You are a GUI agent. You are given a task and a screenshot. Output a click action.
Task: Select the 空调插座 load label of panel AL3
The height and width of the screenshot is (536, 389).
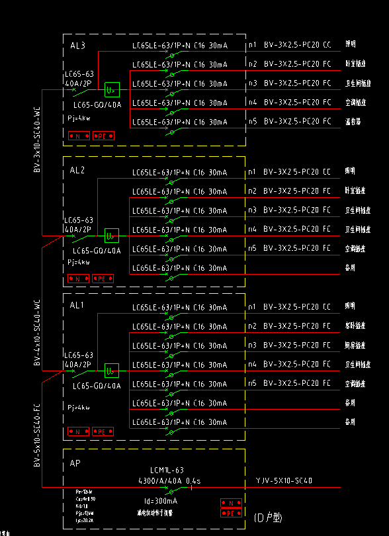coord(355,102)
